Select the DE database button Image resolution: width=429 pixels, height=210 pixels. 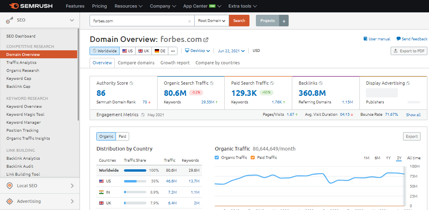[x=160, y=51]
